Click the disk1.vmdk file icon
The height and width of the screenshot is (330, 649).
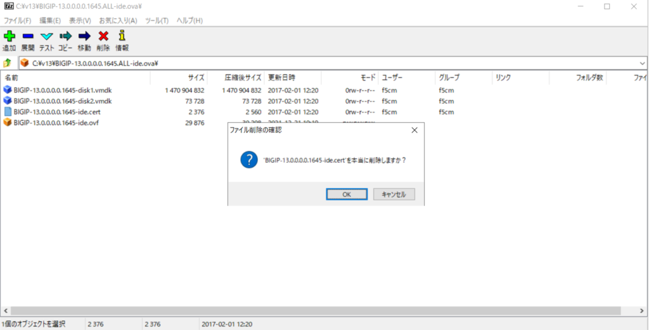coord(8,90)
